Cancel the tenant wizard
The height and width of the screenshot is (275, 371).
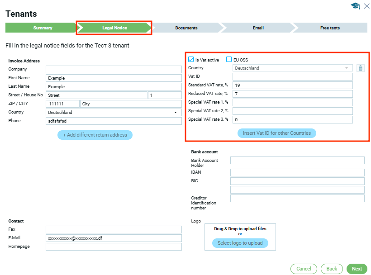pyautogui.click(x=304, y=269)
